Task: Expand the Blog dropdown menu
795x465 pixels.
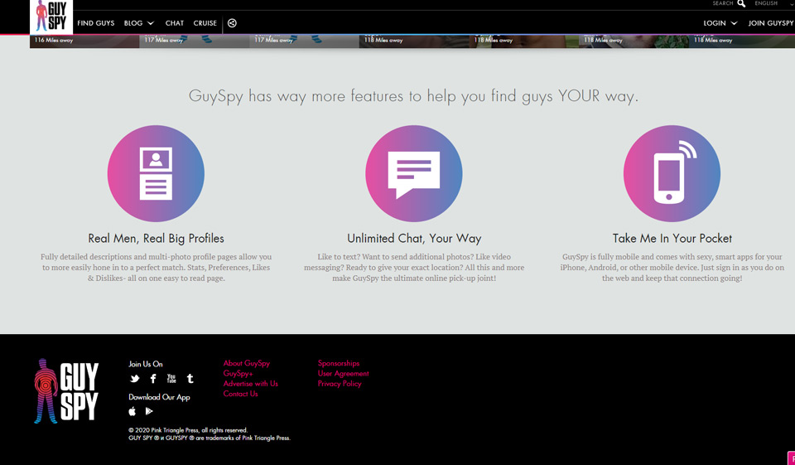Action: click(138, 23)
